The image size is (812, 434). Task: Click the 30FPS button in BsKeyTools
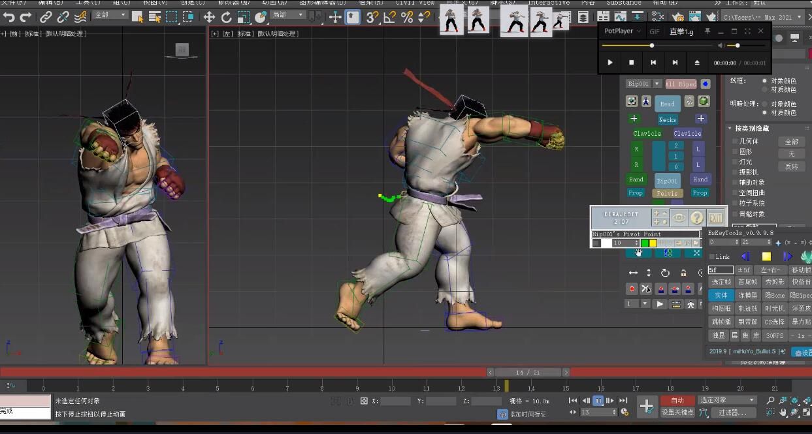[x=775, y=335]
